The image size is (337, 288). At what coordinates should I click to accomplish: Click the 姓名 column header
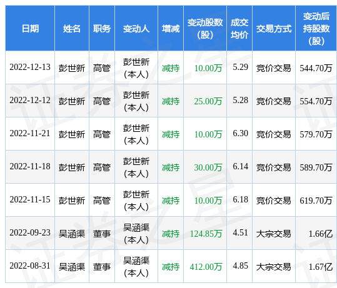tap(72, 29)
